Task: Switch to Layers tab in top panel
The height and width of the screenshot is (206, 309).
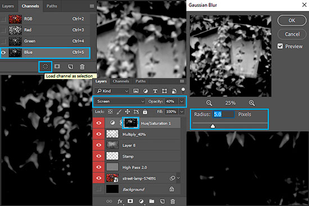Action: coord(8,6)
